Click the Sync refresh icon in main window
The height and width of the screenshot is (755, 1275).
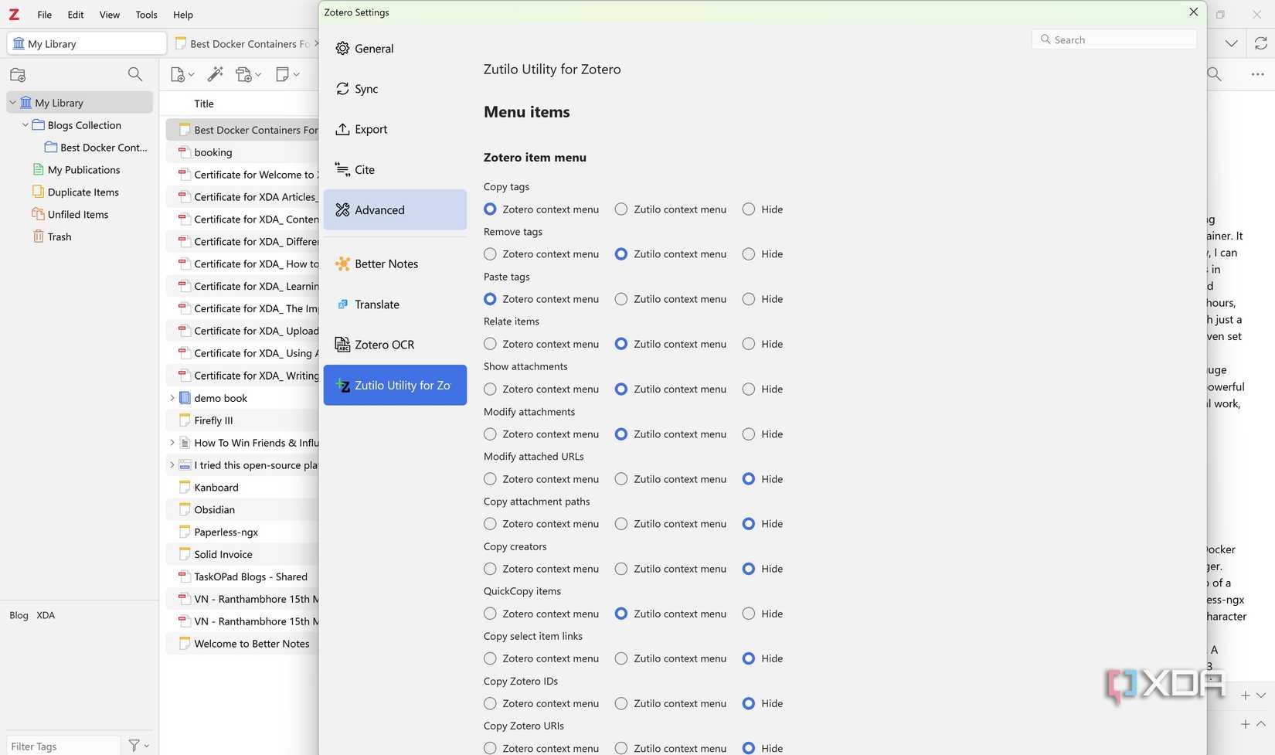click(x=1261, y=43)
